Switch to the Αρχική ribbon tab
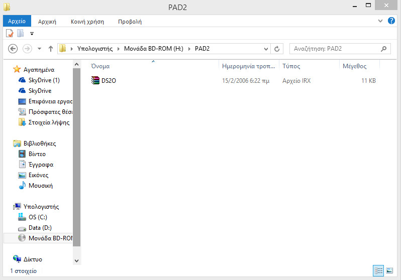The height and width of the screenshot is (280, 401). pos(47,22)
